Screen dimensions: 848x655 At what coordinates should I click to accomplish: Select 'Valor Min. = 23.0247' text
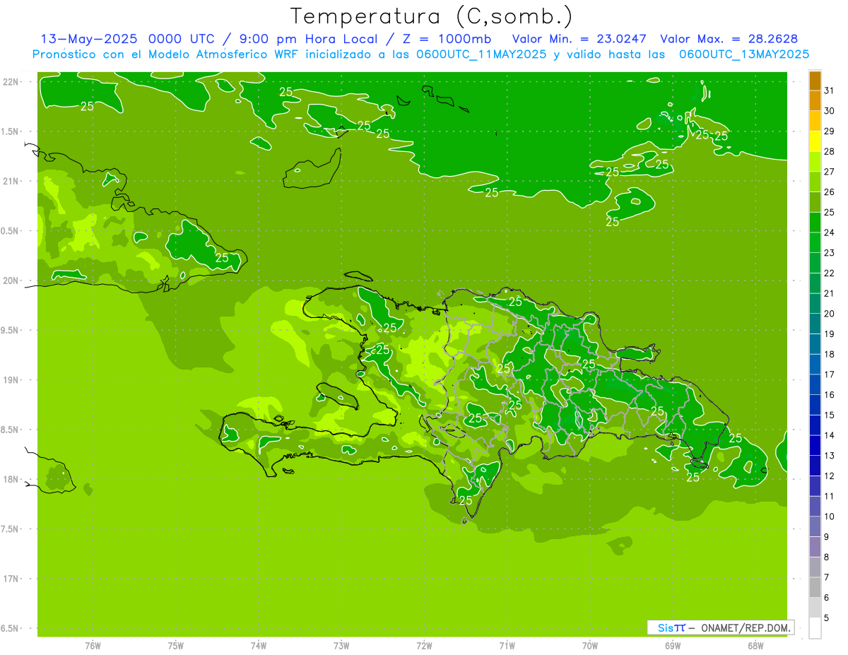(580, 39)
